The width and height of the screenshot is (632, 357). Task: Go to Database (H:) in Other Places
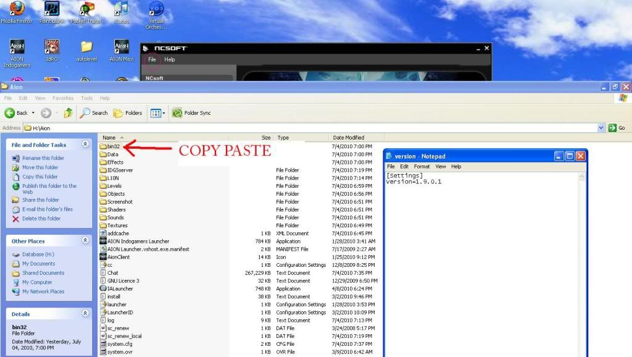(38, 254)
